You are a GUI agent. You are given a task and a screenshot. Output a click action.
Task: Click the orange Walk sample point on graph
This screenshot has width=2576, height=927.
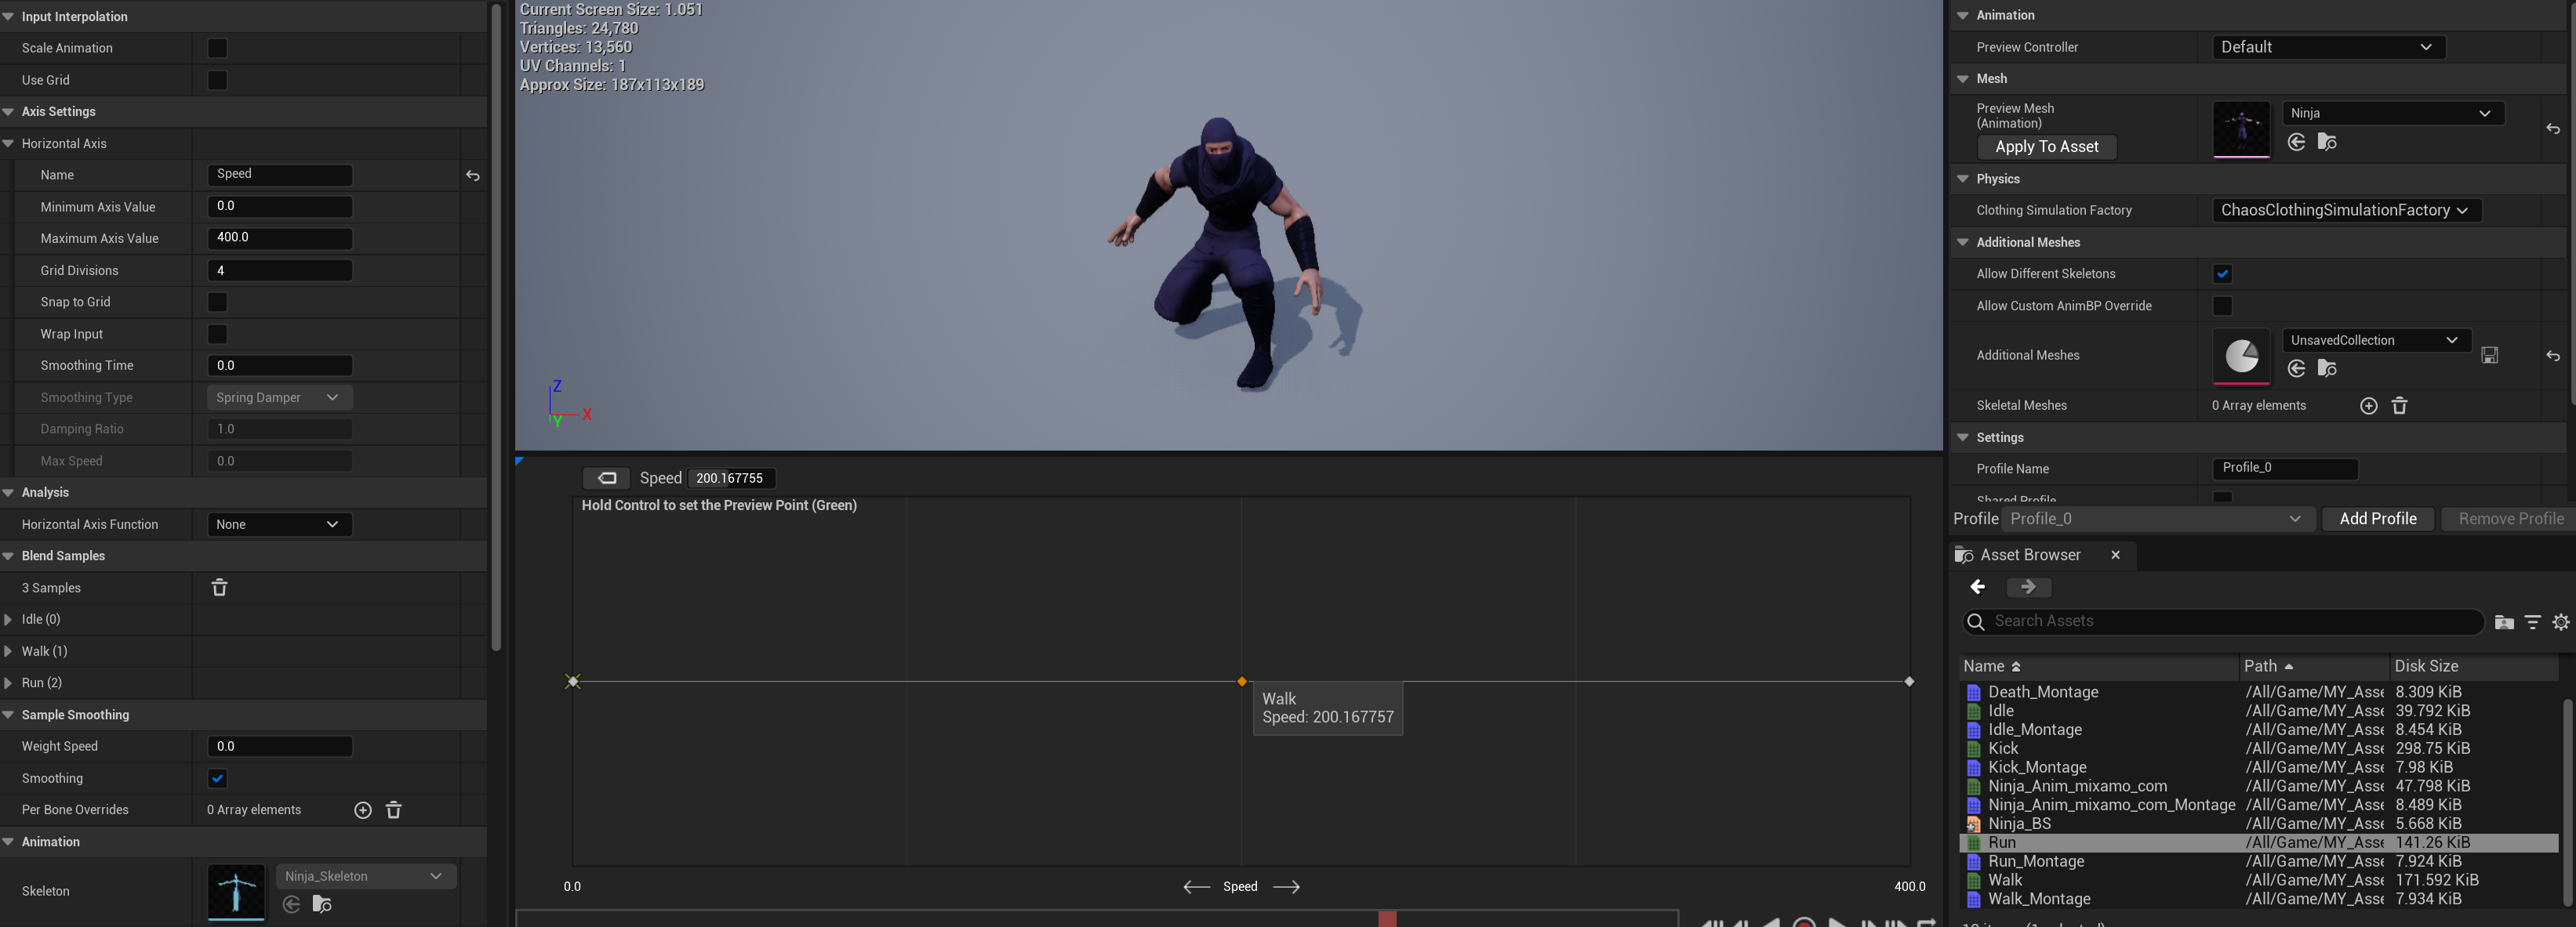pyautogui.click(x=1241, y=681)
